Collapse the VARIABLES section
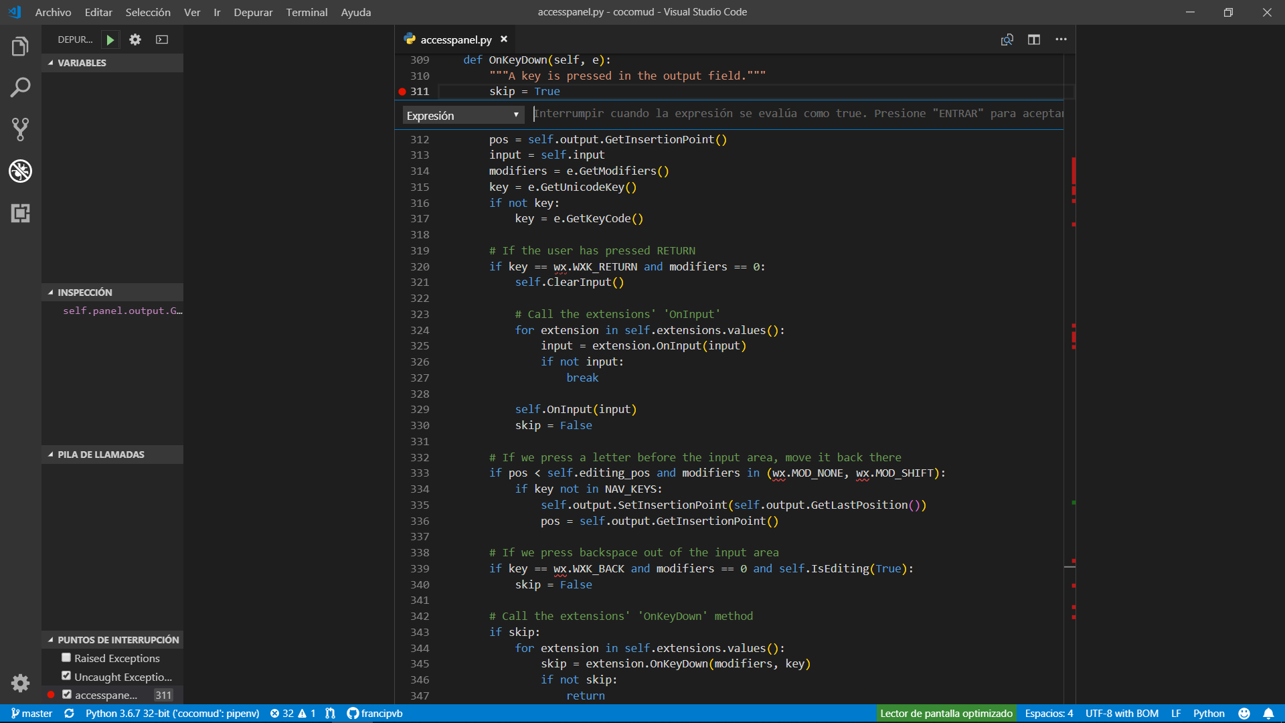This screenshot has width=1285, height=723. click(x=112, y=63)
